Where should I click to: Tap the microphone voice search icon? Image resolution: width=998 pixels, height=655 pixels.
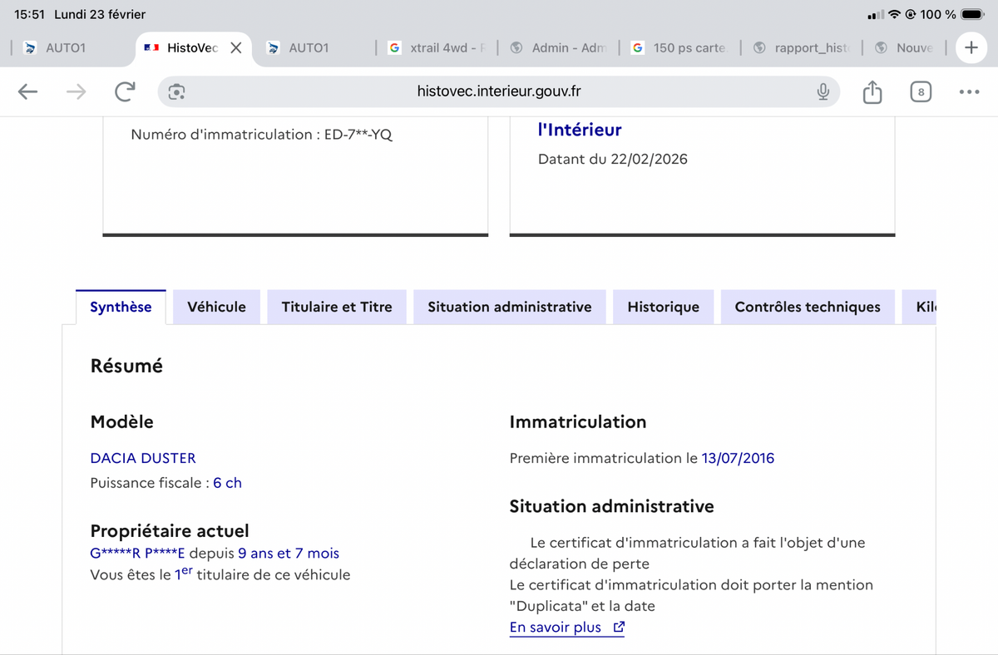click(x=823, y=92)
